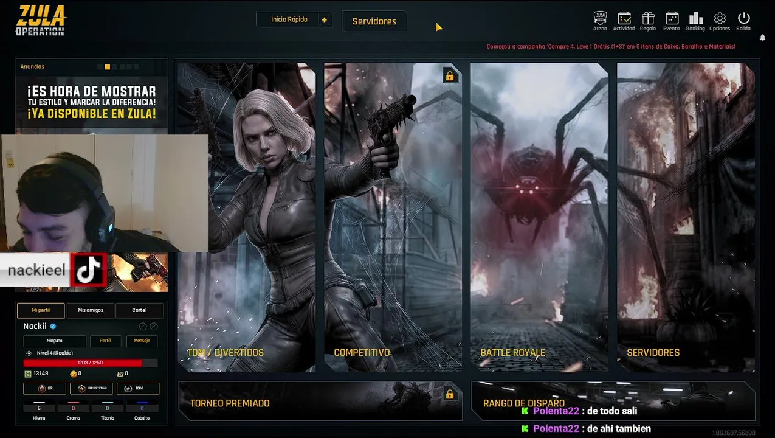Screen dimensions: 775x438
Task: Click the Nackii player name
Action: 35,327
